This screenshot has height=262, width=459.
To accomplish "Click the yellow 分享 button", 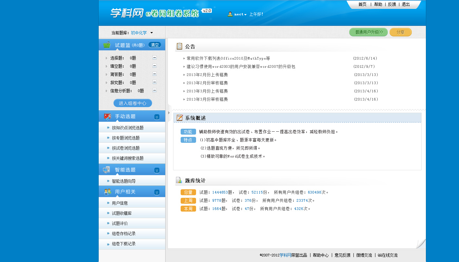I will tap(401, 32).
